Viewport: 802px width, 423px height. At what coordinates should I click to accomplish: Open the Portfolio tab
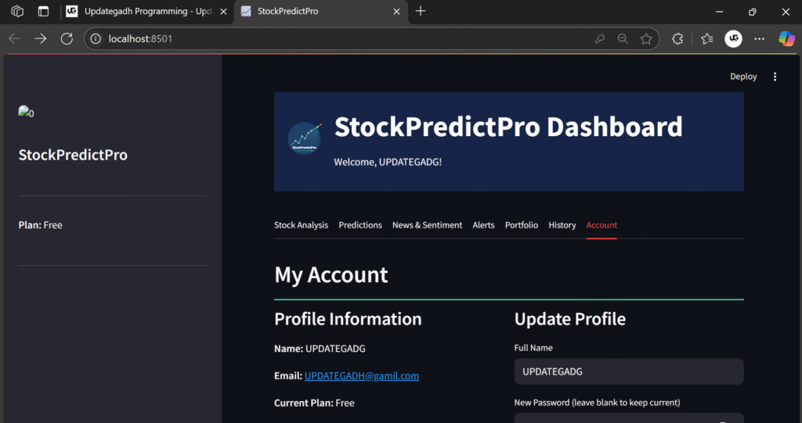[x=521, y=225]
